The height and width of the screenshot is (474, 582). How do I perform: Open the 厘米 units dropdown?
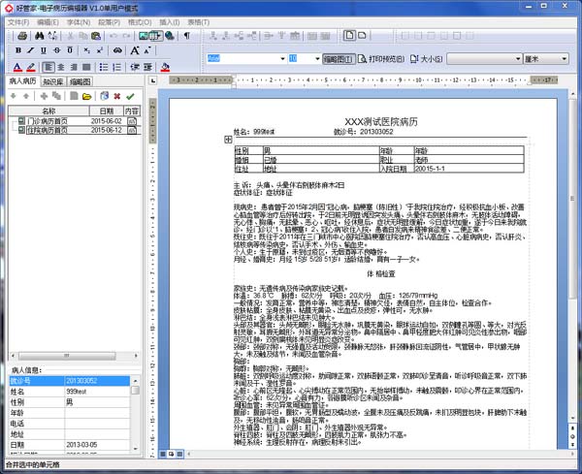(x=565, y=59)
